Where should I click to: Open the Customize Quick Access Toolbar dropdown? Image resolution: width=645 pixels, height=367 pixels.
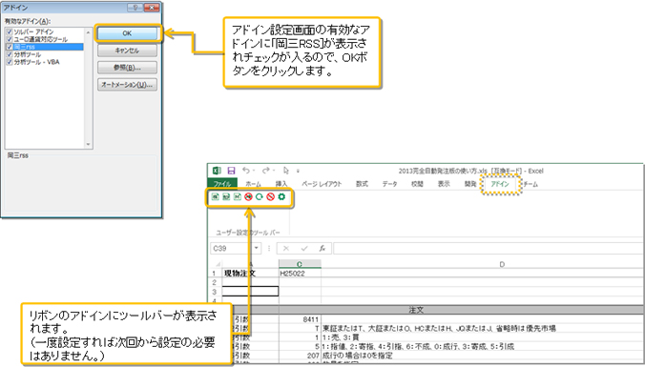(x=298, y=171)
